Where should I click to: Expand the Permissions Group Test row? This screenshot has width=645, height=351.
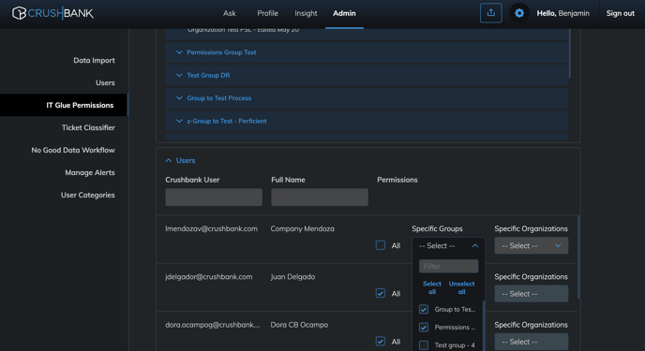(x=367, y=52)
